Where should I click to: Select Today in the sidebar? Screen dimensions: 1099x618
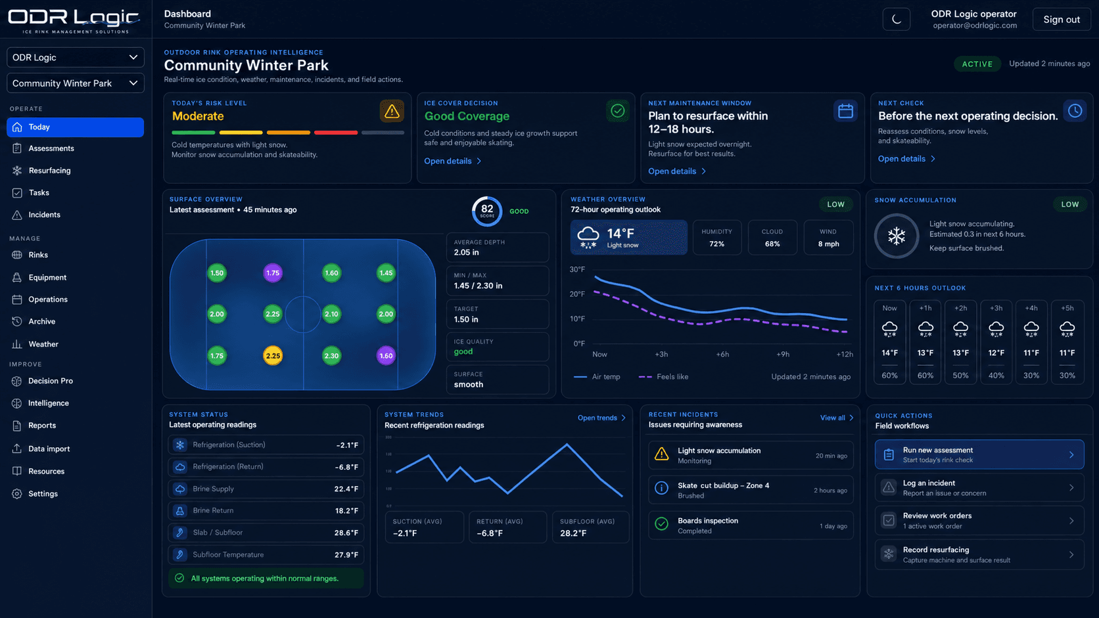(76, 127)
